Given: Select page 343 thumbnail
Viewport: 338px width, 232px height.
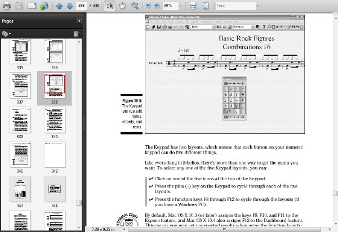Looking at the screenshot, I should 20,189.
